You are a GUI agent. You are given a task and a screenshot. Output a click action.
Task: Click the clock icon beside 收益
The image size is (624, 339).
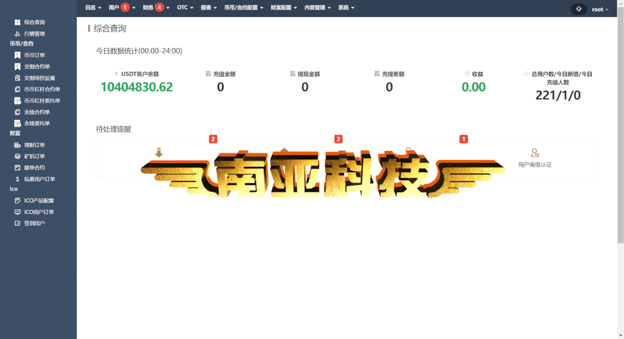467,74
